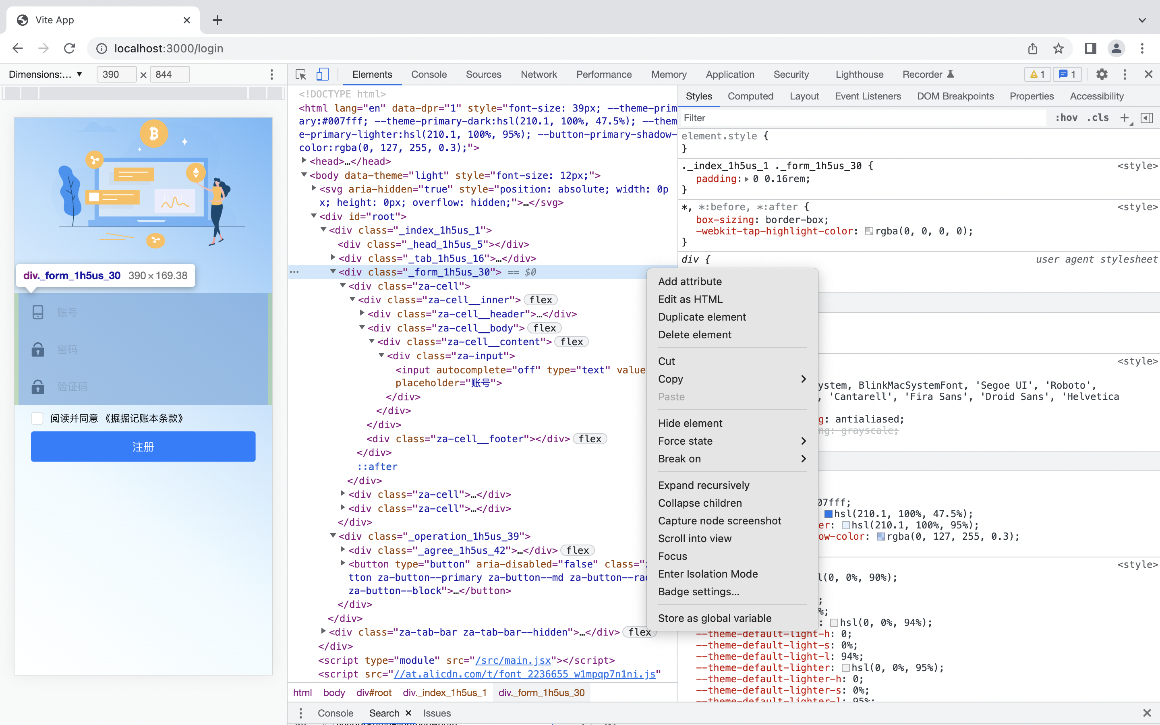1160x725 pixels.
Task: Select 'Delete element' from context menu
Action: (x=695, y=334)
